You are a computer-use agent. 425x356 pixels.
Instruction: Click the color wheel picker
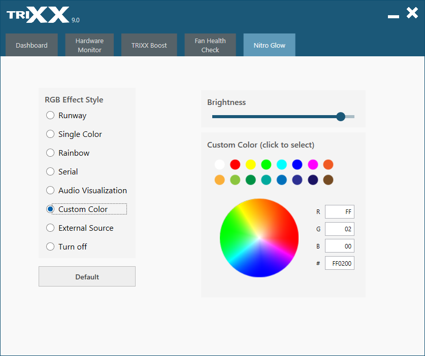point(259,238)
